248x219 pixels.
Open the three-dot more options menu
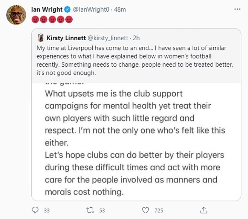click(237, 9)
